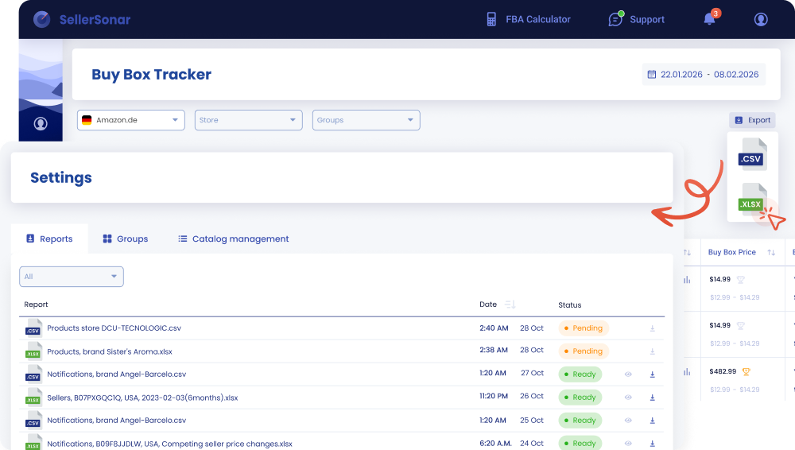Select Sellers, B07PXGQC1Q report
This screenshot has width=795, height=450.
coord(142,398)
